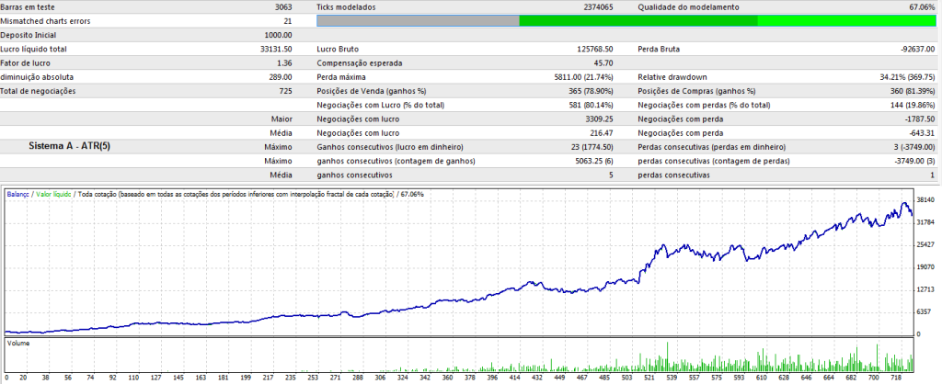
Task: Click the ticks modeled value 2374065
Action: (x=597, y=7)
